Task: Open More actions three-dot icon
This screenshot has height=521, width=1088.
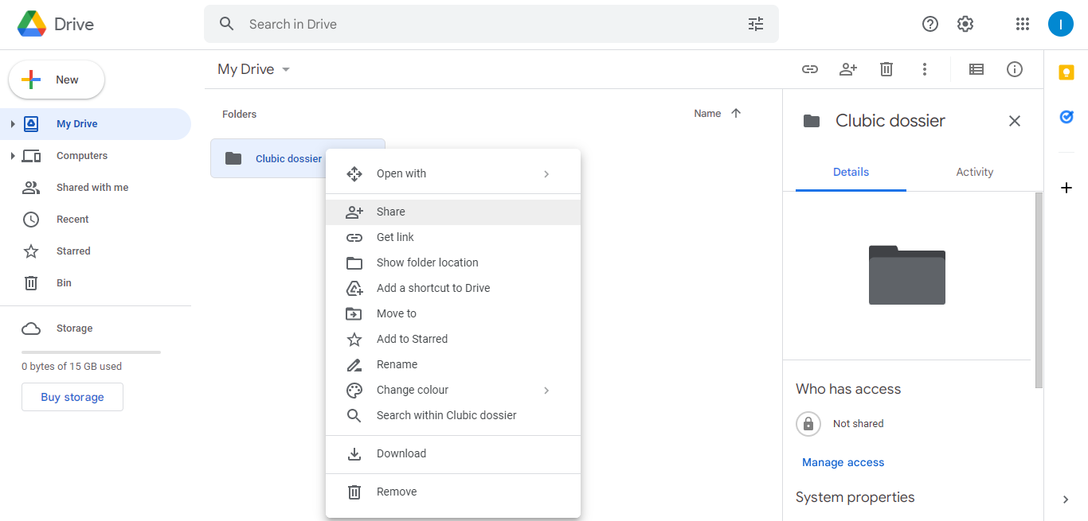Action: (x=925, y=69)
